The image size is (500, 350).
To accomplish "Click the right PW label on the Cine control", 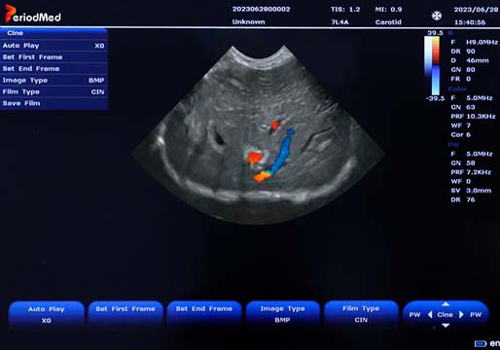I will coord(476,315).
